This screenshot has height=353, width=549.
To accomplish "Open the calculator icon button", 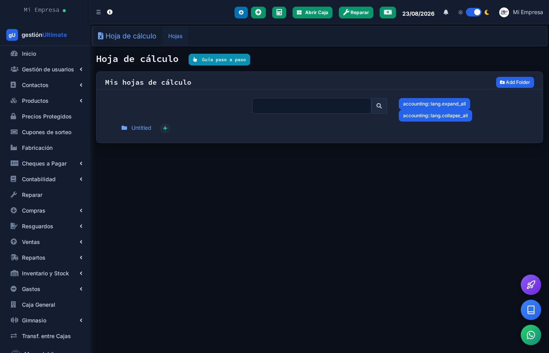I will tap(279, 13).
